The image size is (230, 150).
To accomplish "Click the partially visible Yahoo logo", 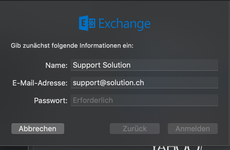I will click(177, 148).
